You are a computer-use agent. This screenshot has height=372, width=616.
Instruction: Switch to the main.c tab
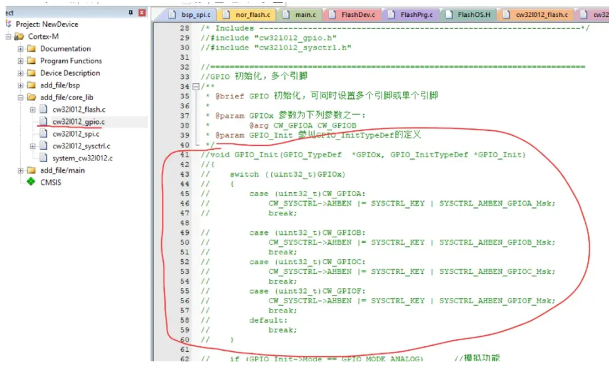pyautogui.click(x=300, y=14)
